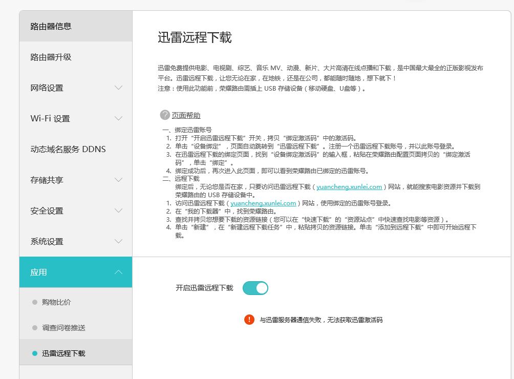Open the 路由器升级 sidebar item

pyautogui.click(x=76, y=57)
